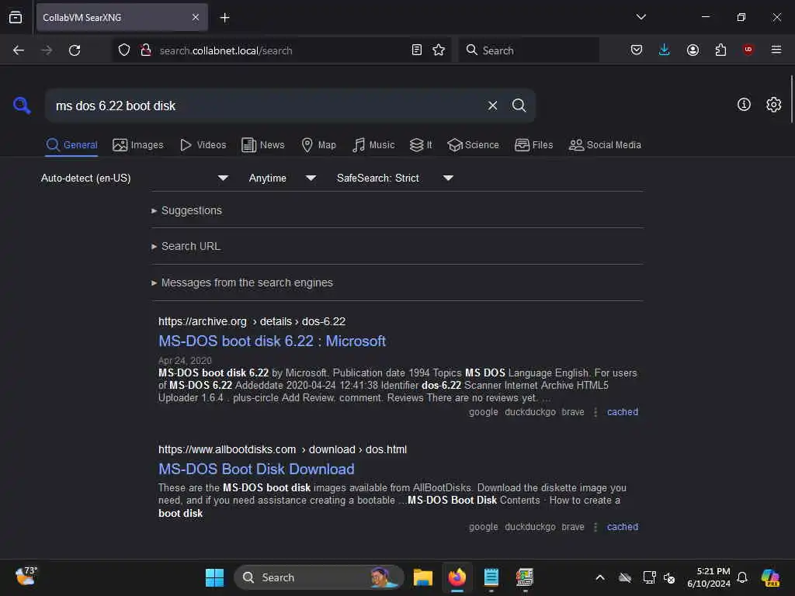This screenshot has width=795, height=596.
Task: Click the Firefox taskbar icon
Action: point(457,577)
